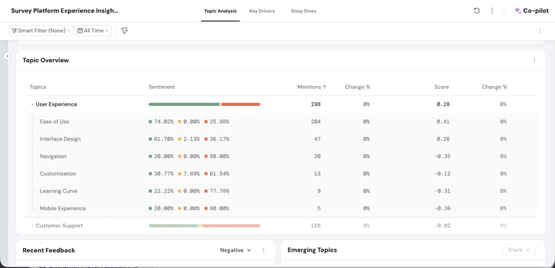Select the Navigation subtopic
Image resolution: width=555 pixels, height=268 pixels.
coord(53,156)
